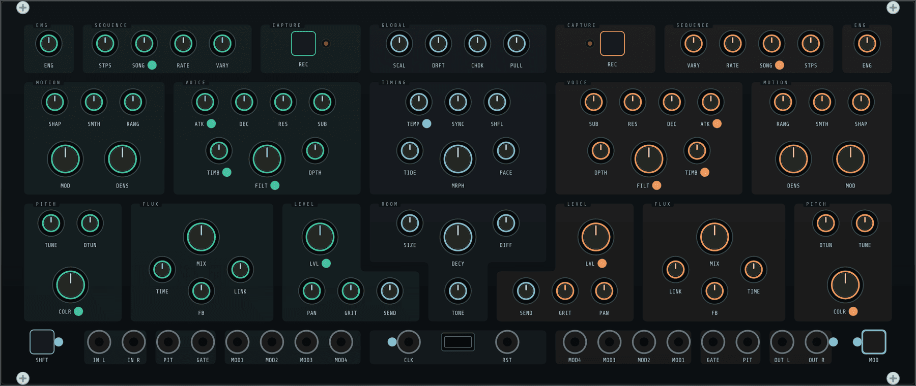Image resolution: width=916 pixels, height=386 pixels.
Task: Toggle the teal ATK switch
Action: point(211,123)
